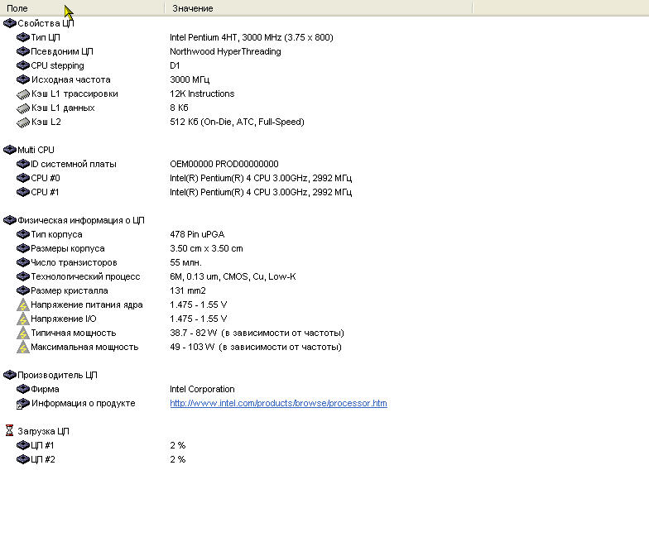The image size is (649, 542).
Task: Click memory icon beside 'Кэш L1 данных'
Action: tap(23, 108)
